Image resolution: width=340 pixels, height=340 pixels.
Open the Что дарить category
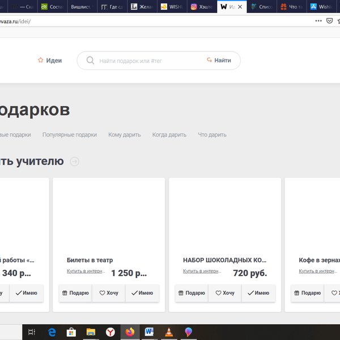click(x=212, y=135)
